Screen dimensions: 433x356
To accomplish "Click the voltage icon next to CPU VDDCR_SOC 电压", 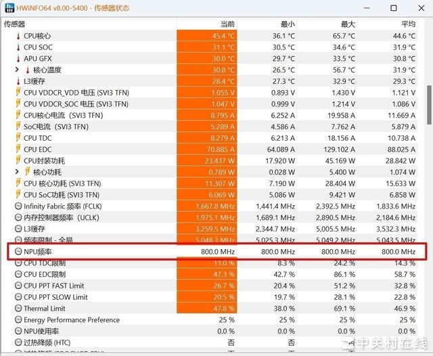I will [18, 104].
